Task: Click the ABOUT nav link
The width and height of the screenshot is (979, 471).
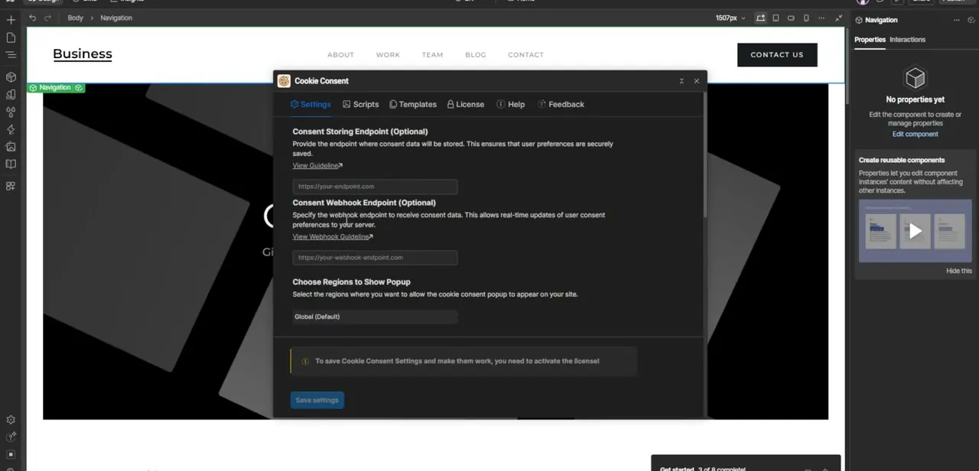Action: click(x=340, y=55)
